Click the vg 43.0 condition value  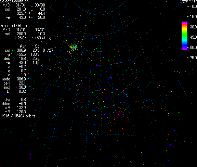coord(22,17)
